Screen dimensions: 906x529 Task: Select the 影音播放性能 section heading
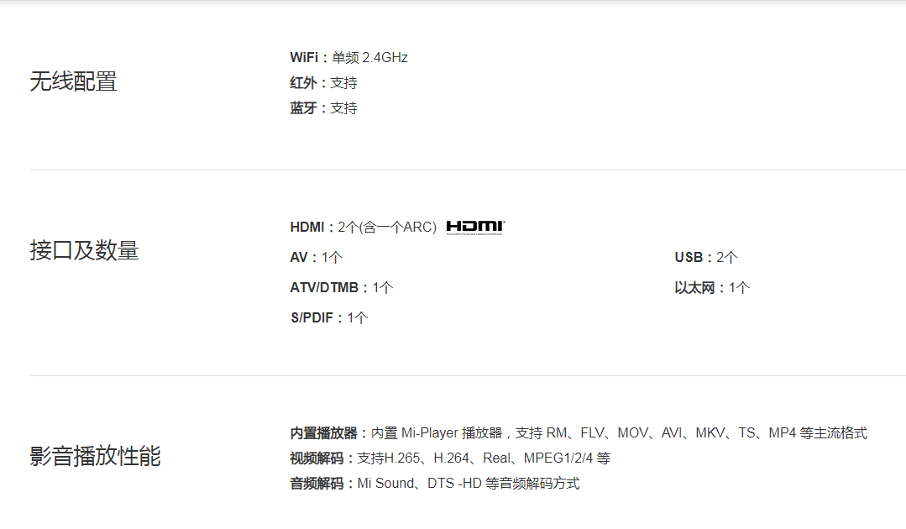coord(96,456)
